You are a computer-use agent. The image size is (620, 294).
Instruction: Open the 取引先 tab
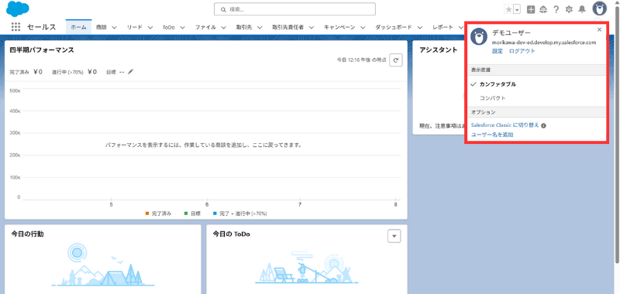244,27
